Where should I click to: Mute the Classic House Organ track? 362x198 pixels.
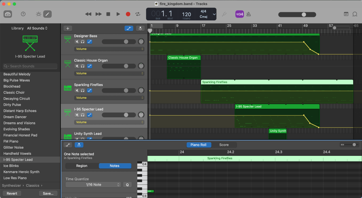(77, 66)
